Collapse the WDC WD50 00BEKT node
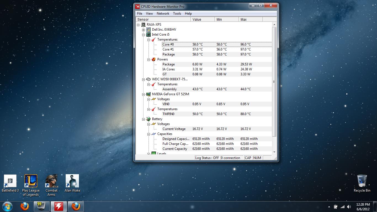The width and height of the screenshot is (377, 212). (x=144, y=79)
